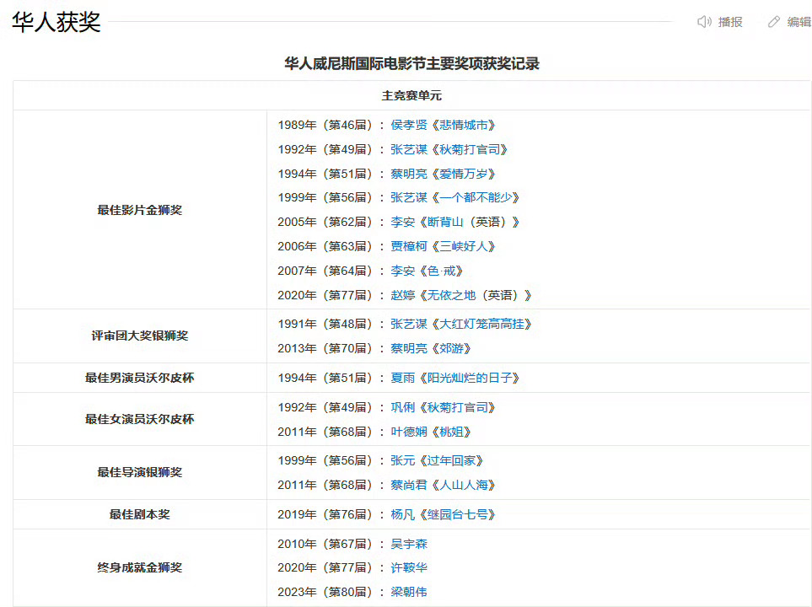The image size is (812, 607).
Task: Open the 贾樟柯 link
Action: point(409,246)
